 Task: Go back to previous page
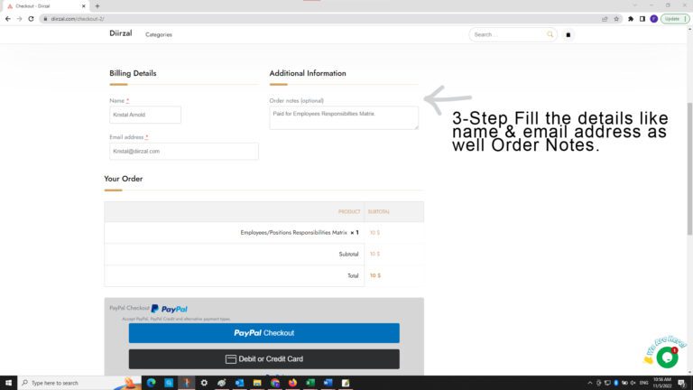pyautogui.click(x=8, y=19)
